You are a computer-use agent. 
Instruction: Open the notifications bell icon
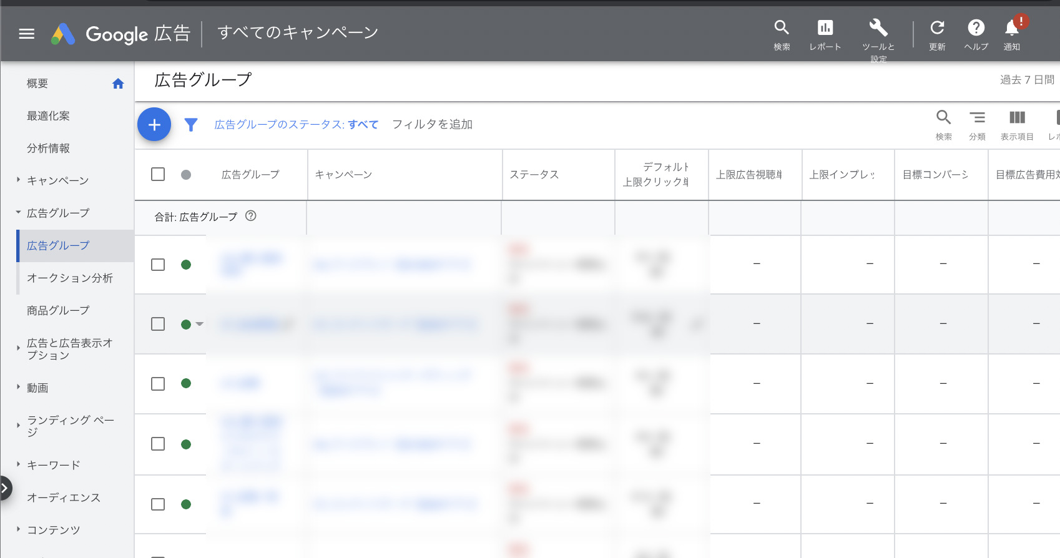pos(1012,28)
